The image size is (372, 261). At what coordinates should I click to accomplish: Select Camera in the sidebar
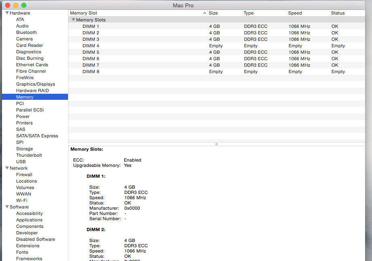24,39
